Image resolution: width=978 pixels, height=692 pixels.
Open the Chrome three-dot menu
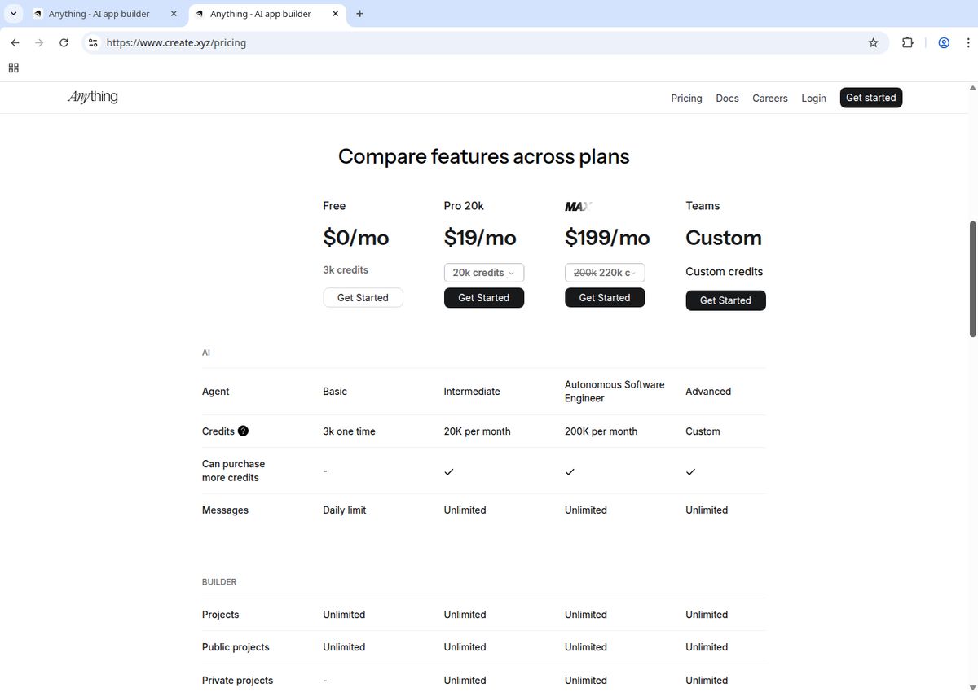tap(969, 42)
